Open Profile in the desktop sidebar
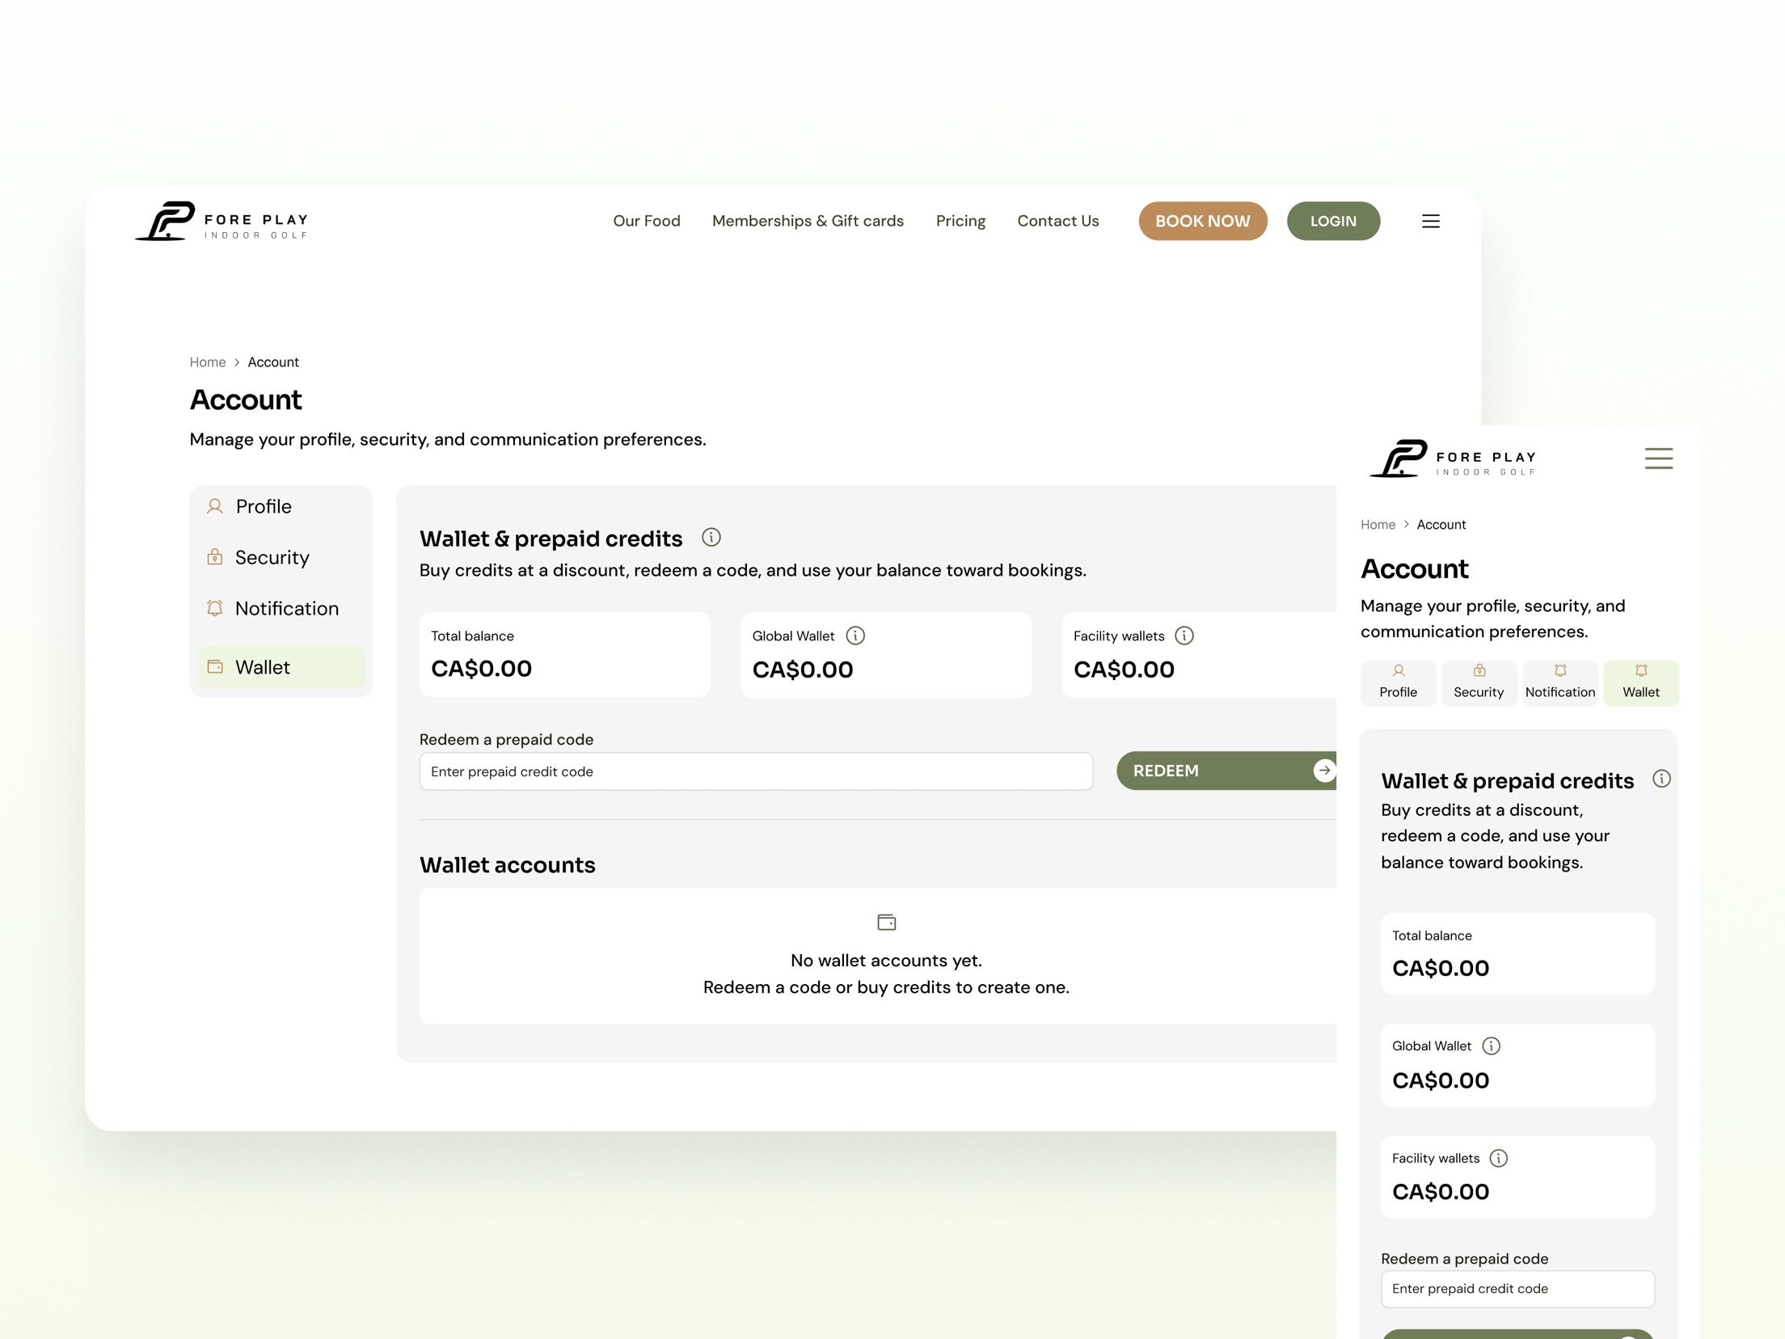The height and width of the screenshot is (1339, 1785). pos(281,506)
